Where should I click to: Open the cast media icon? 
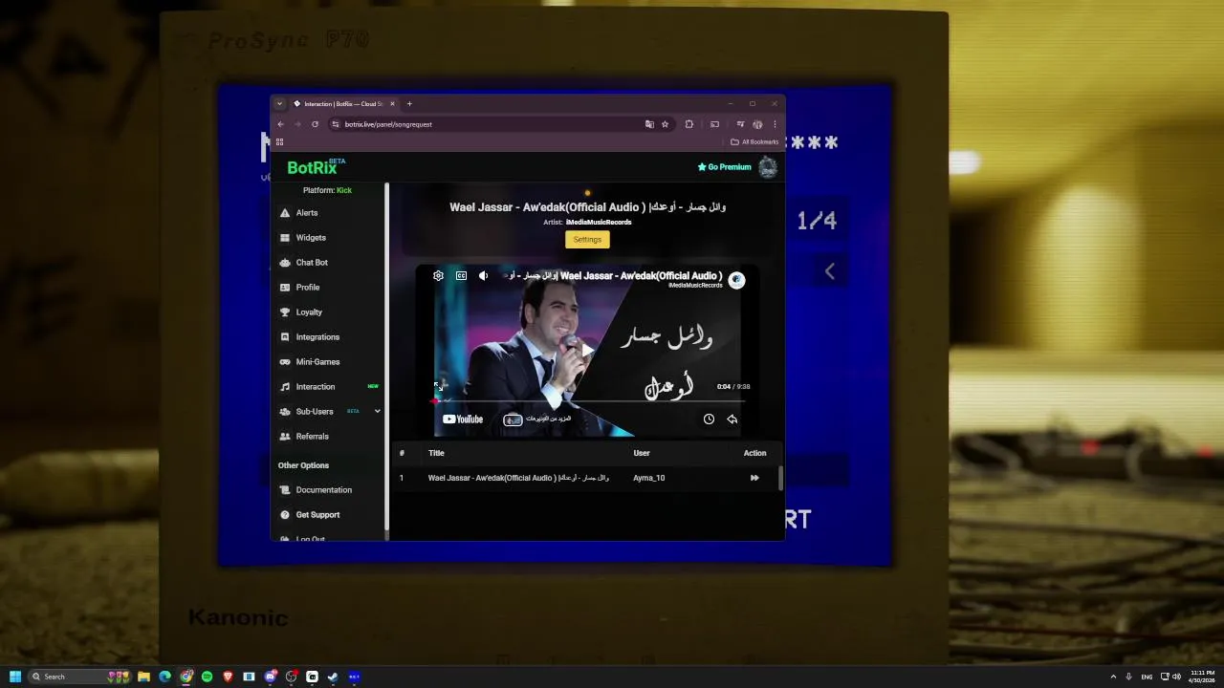point(714,124)
